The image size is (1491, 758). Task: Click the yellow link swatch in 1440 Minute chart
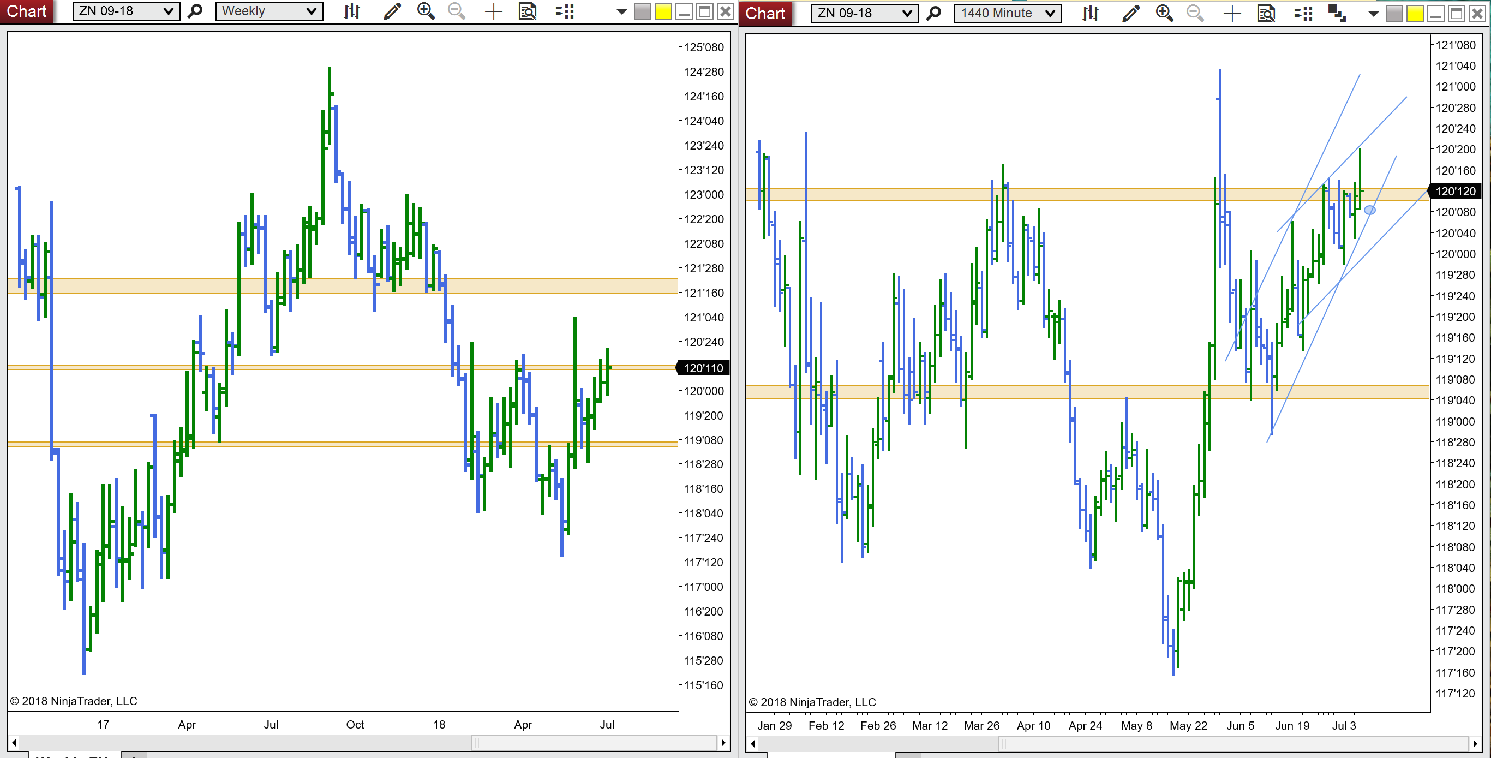[1415, 14]
